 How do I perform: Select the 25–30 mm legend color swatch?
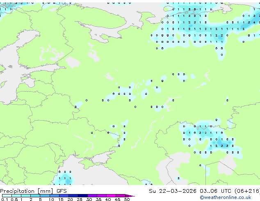(83, 196)
